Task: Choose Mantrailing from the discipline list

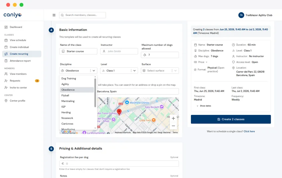Action: 77,101
